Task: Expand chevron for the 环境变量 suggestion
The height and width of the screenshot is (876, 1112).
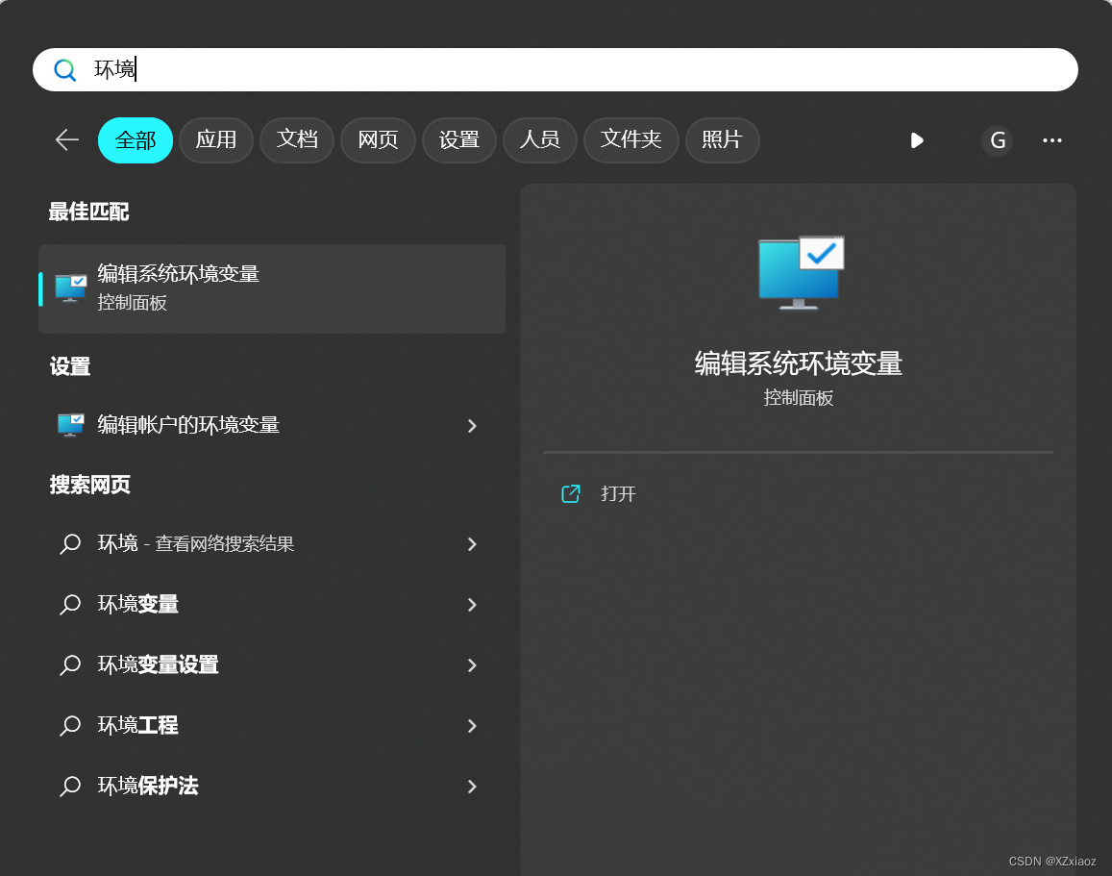Action: (472, 604)
